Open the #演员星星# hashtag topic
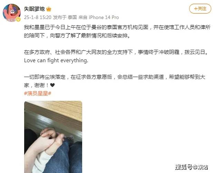213x173 pixels. point(38,93)
